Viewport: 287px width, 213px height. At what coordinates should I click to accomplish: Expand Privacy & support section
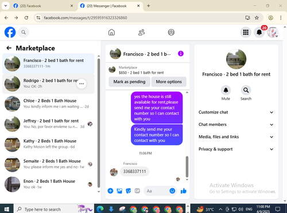[236, 149]
